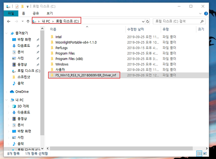The image size is (216, 159).
Task: Click the horizontal scrollbar right arrow
Action: [x=206, y=149]
